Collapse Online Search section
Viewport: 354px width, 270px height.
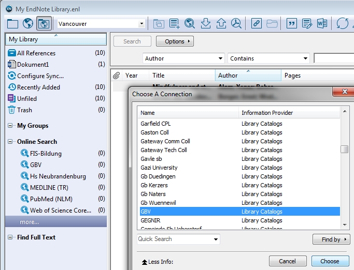(10, 142)
